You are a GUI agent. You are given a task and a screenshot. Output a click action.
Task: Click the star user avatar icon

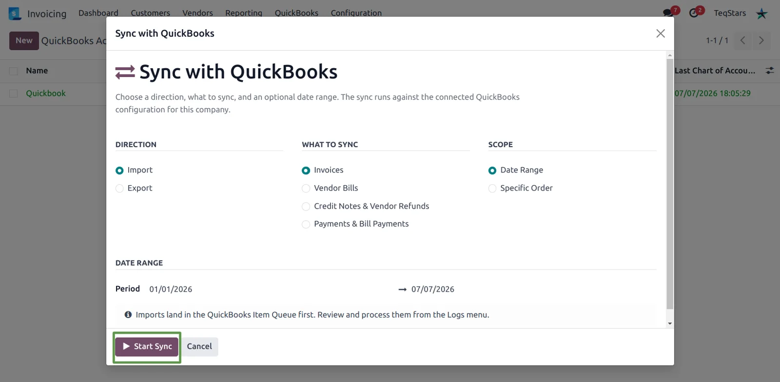pos(761,13)
